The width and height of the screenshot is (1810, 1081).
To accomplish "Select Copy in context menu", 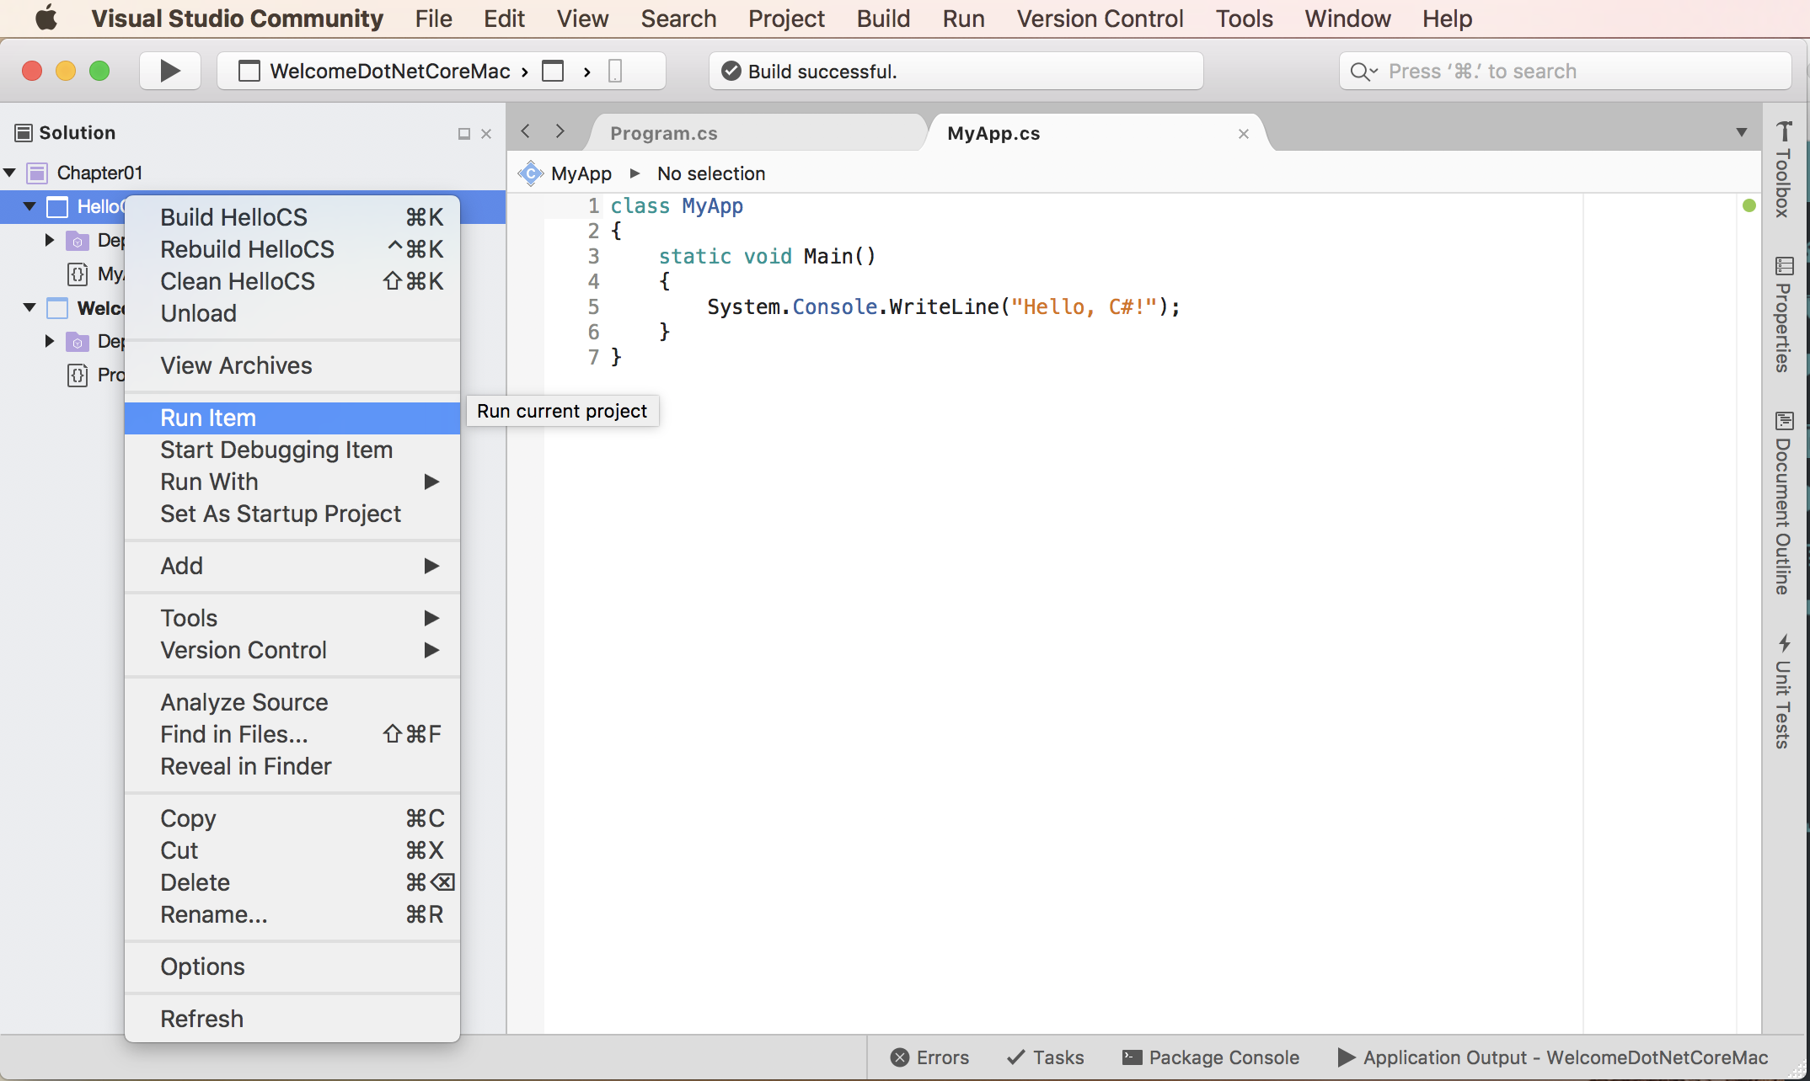I will (292, 818).
